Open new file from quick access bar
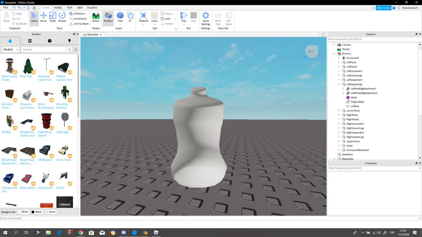422x237 pixels. pos(14,7)
